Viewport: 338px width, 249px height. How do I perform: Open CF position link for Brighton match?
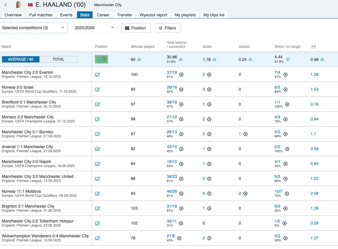(x=97, y=208)
